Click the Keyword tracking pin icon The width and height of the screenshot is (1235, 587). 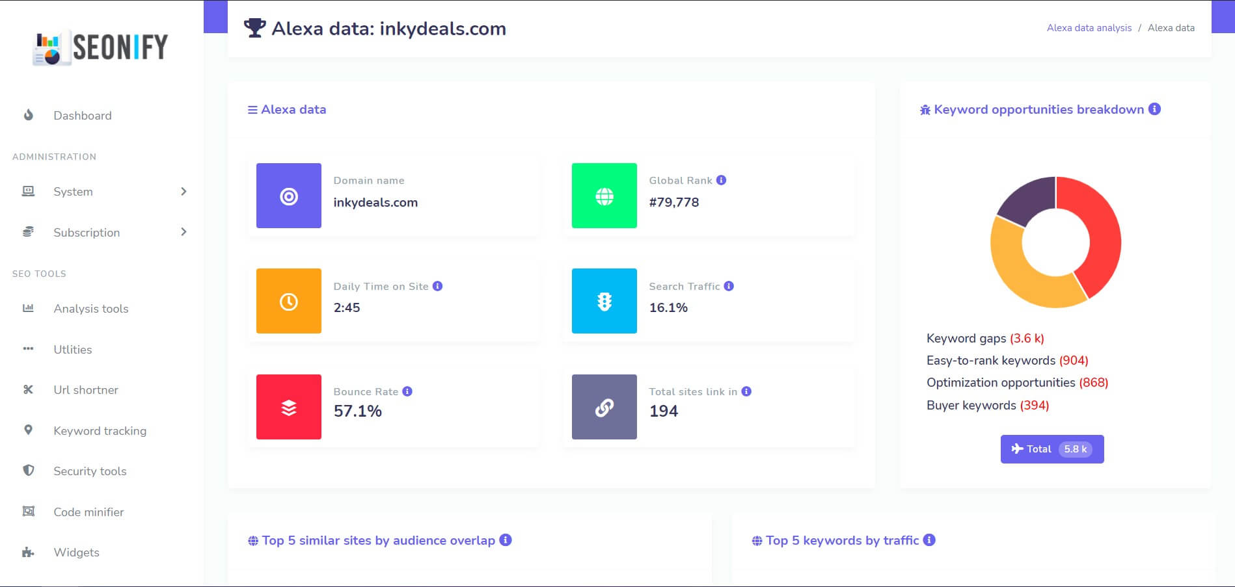28,430
